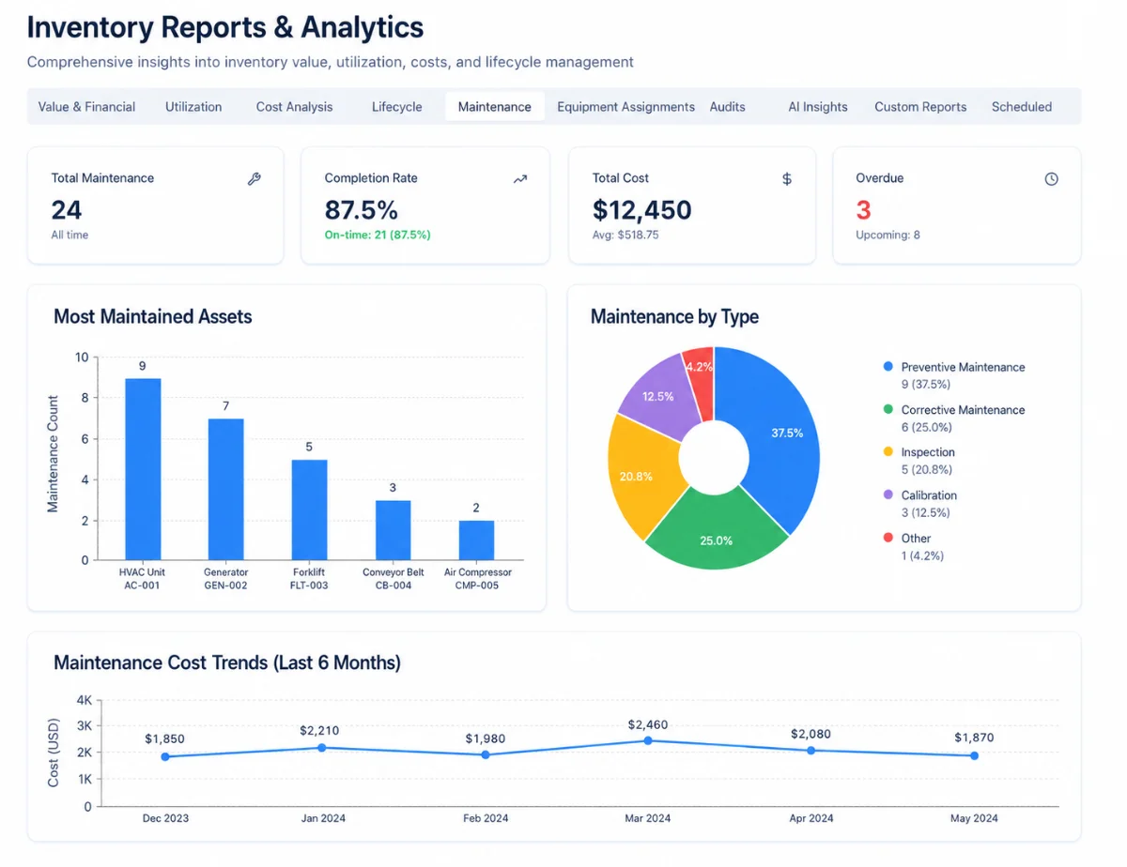Select the Lifecycle tab

click(396, 107)
